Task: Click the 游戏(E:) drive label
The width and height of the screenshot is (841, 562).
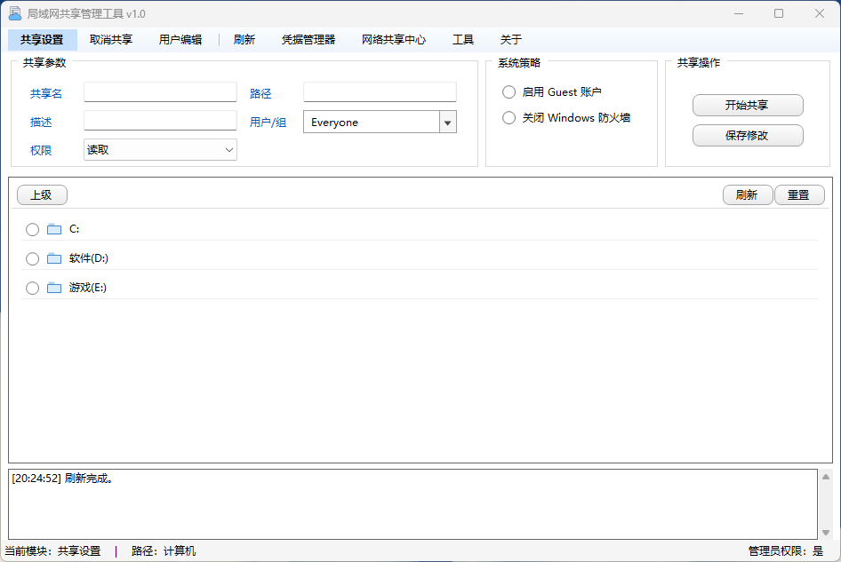Action: (88, 288)
